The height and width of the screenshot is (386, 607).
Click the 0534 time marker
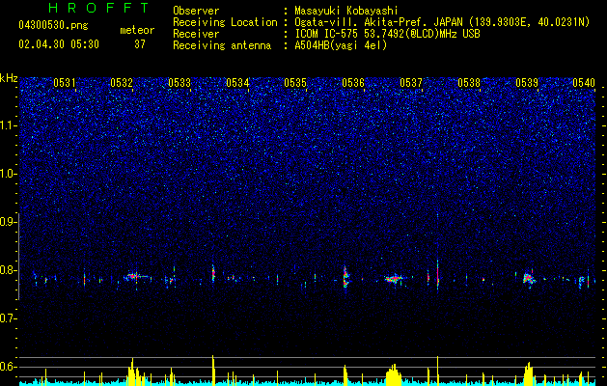point(237,83)
